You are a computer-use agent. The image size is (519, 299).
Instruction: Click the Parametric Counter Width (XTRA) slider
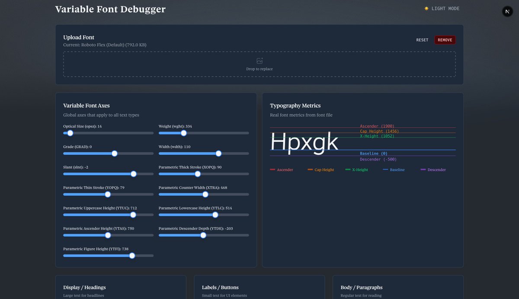point(204,194)
